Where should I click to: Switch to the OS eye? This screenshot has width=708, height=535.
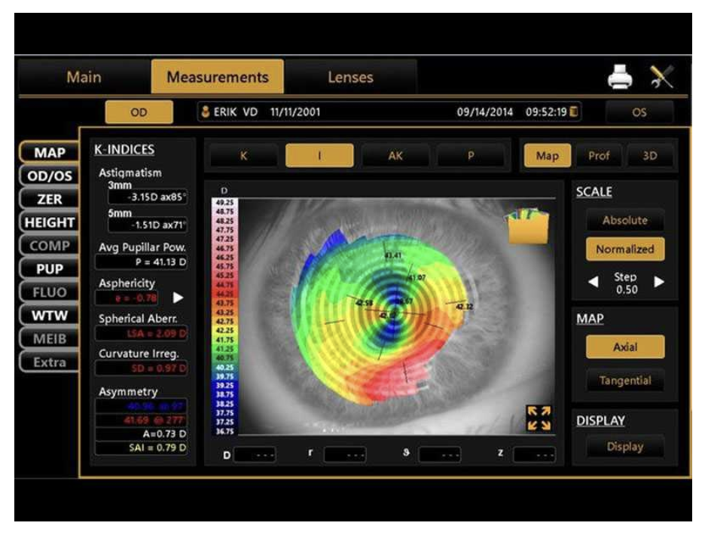point(639,112)
